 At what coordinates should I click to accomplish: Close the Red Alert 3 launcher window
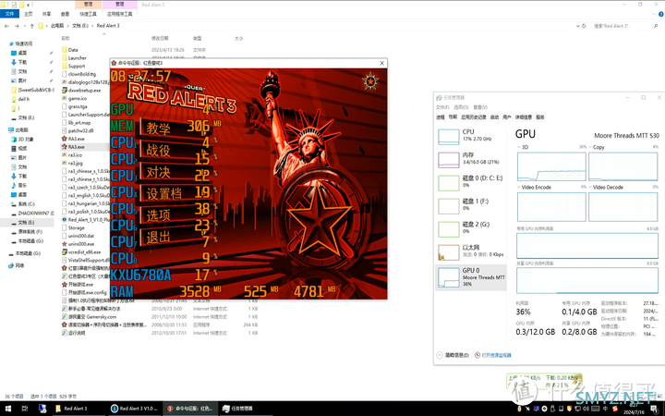[381, 63]
